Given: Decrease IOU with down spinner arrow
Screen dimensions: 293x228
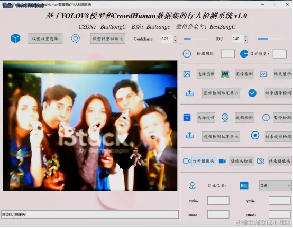Looking at the screenshot, I should tap(246, 41).
